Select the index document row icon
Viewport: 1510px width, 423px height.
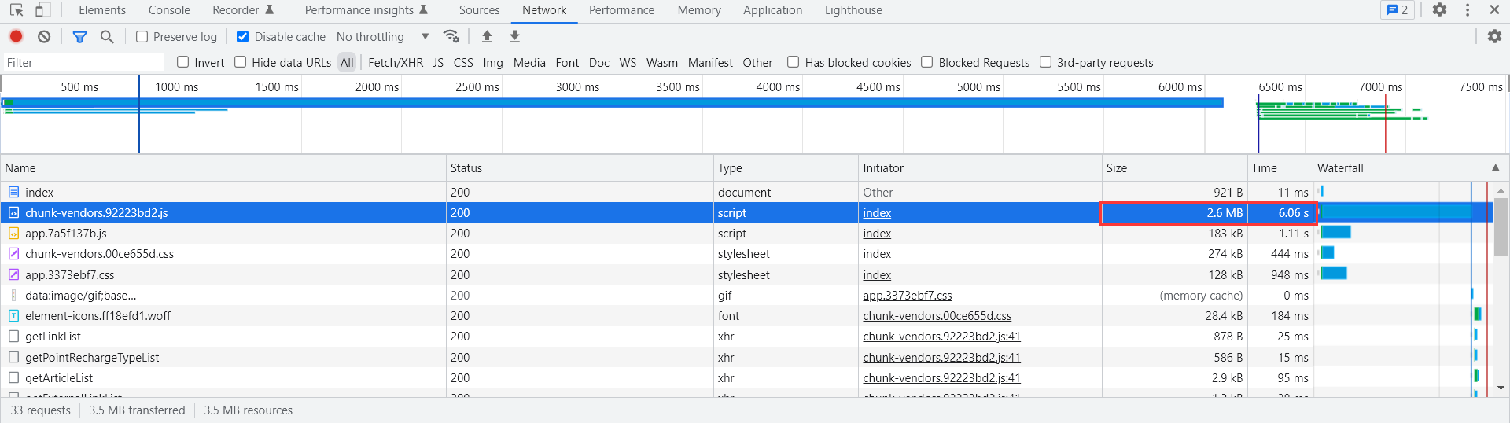[x=13, y=192]
